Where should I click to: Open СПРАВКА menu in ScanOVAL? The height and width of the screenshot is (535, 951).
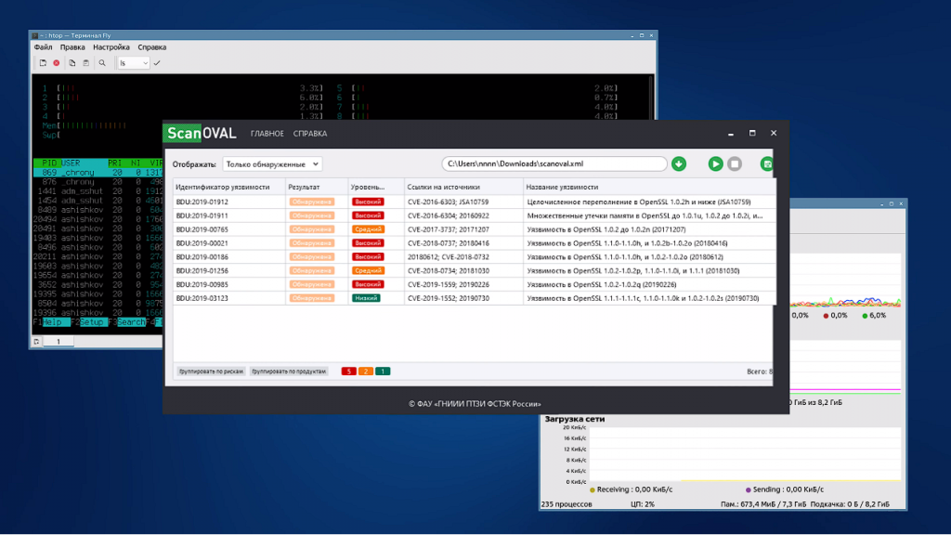coord(310,134)
